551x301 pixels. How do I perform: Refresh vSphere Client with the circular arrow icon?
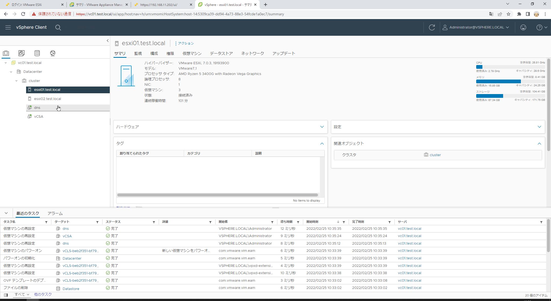pos(432,27)
